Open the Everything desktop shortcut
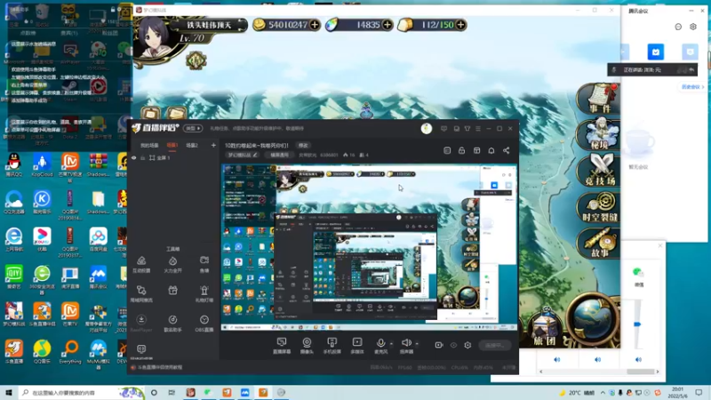 (x=70, y=352)
